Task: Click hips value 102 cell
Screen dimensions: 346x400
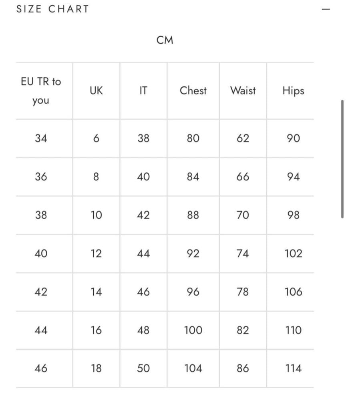Action: tap(293, 254)
